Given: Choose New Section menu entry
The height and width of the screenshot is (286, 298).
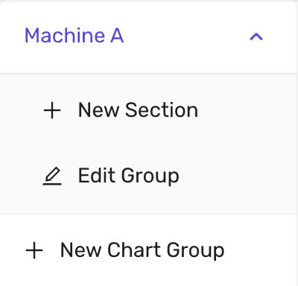Looking at the screenshot, I should click(x=149, y=110).
